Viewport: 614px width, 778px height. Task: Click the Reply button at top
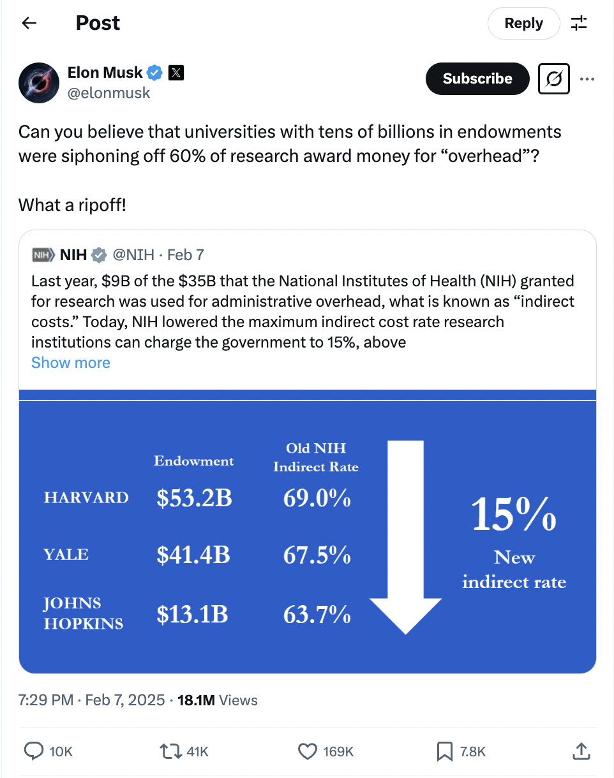tap(523, 24)
